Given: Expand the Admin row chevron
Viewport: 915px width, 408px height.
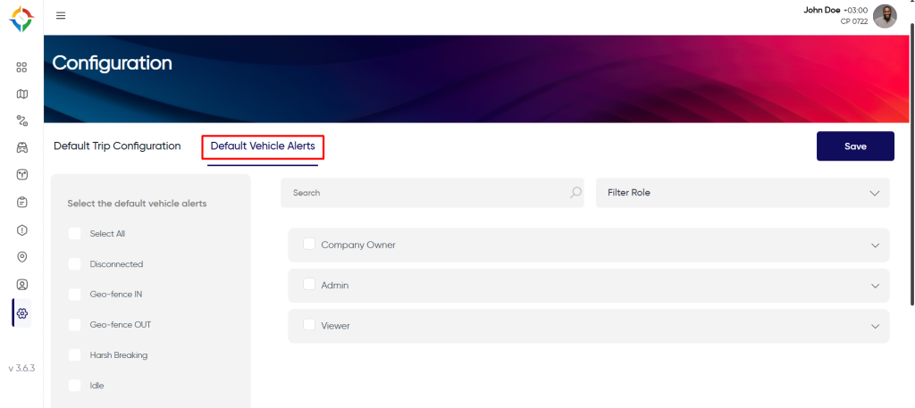Looking at the screenshot, I should 876,286.
